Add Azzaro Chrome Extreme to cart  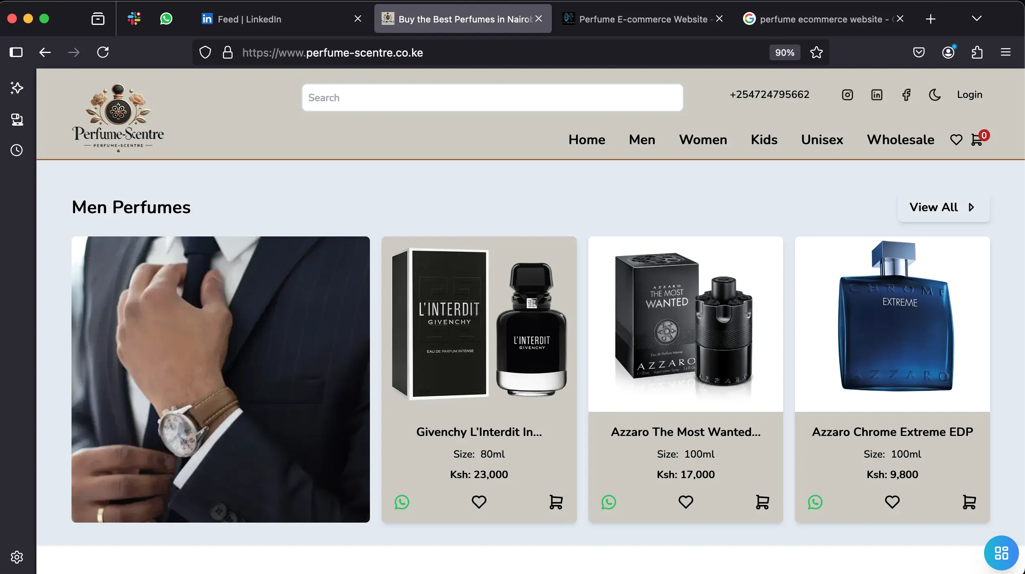[970, 501]
